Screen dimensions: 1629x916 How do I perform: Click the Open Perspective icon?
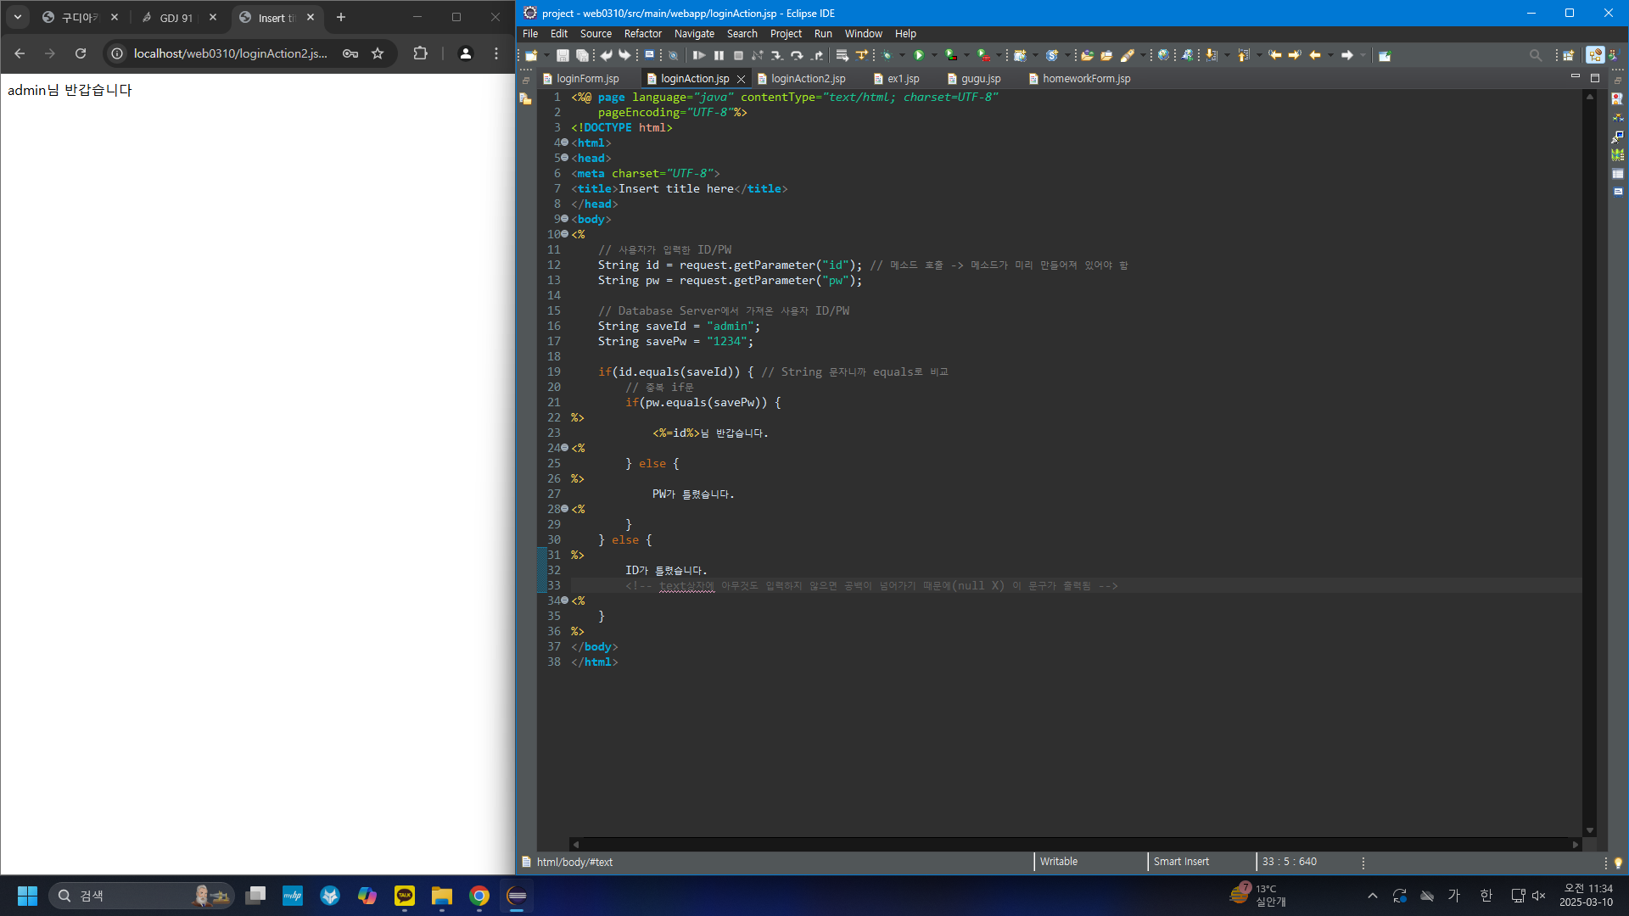1568,55
